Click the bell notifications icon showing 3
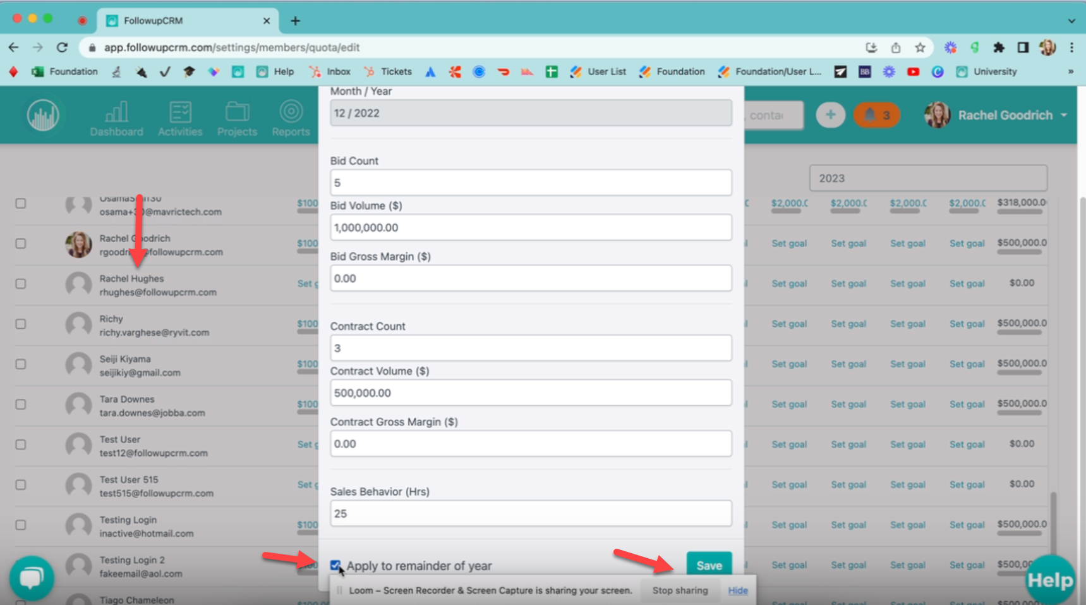Viewport: 1086px width, 605px height. (x=876, y=114)
